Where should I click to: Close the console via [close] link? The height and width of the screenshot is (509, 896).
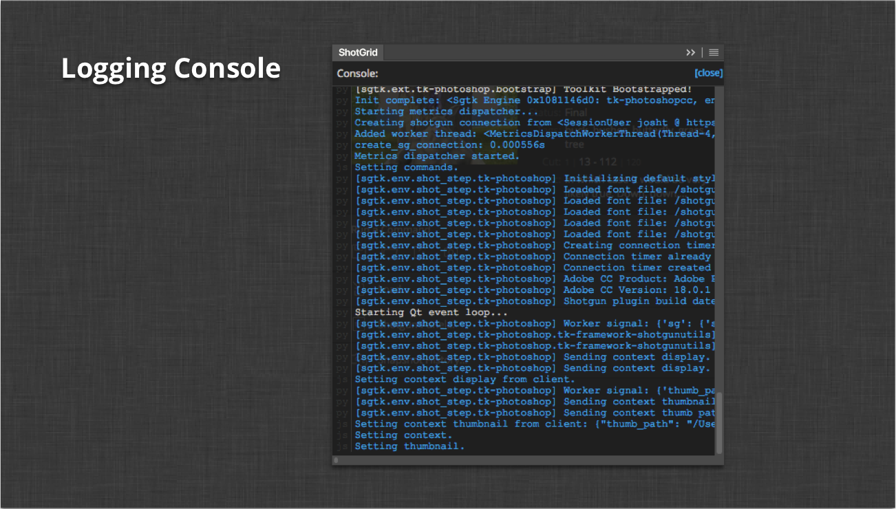click(708, 73)
